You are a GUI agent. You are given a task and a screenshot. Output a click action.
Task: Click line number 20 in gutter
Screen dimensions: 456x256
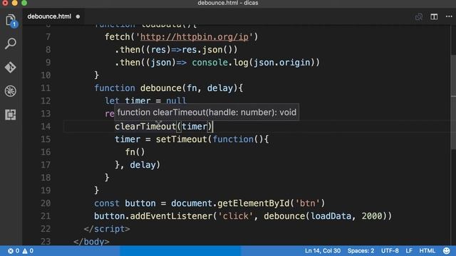click(x=46, y=203)
